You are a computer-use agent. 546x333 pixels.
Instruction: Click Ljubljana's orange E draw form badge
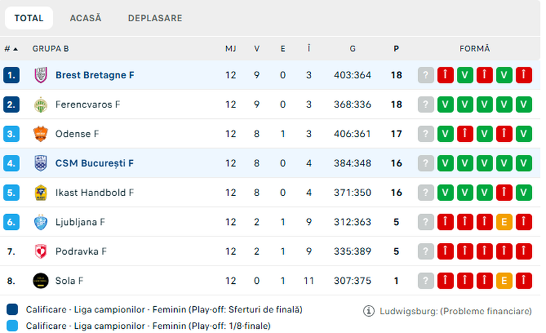tap(504, 222)
